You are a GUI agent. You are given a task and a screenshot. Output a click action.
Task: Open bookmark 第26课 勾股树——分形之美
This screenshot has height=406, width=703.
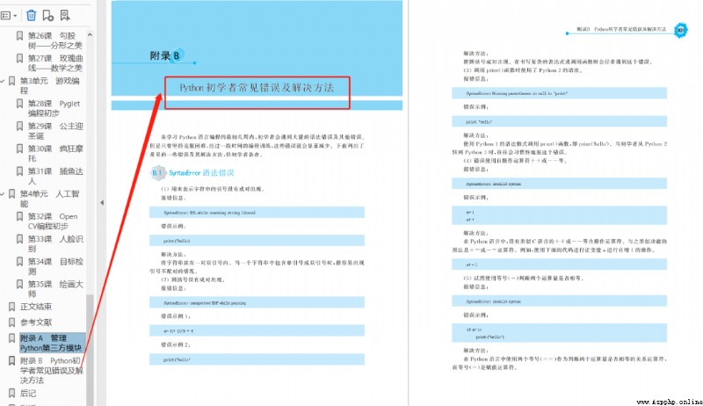(55, 40)
